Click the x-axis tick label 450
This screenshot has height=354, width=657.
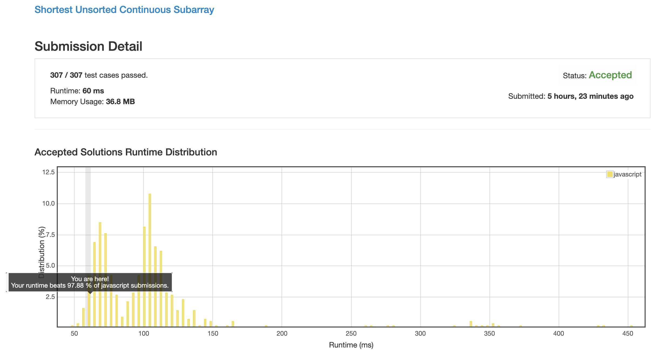(628, 333)
